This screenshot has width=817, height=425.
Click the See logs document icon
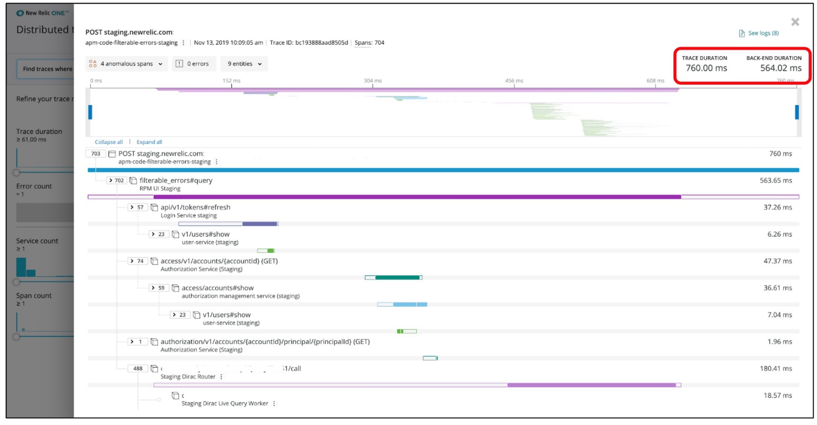(x=742, y=33)
